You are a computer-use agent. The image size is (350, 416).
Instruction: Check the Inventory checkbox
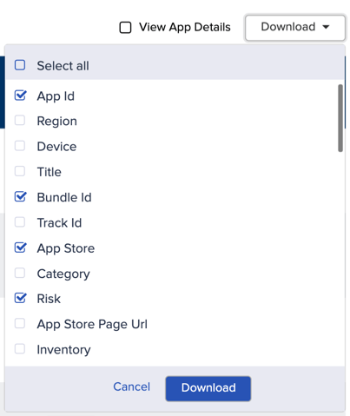[20, 349]
